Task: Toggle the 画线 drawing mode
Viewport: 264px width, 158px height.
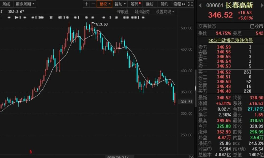Action: click(149, 4)
